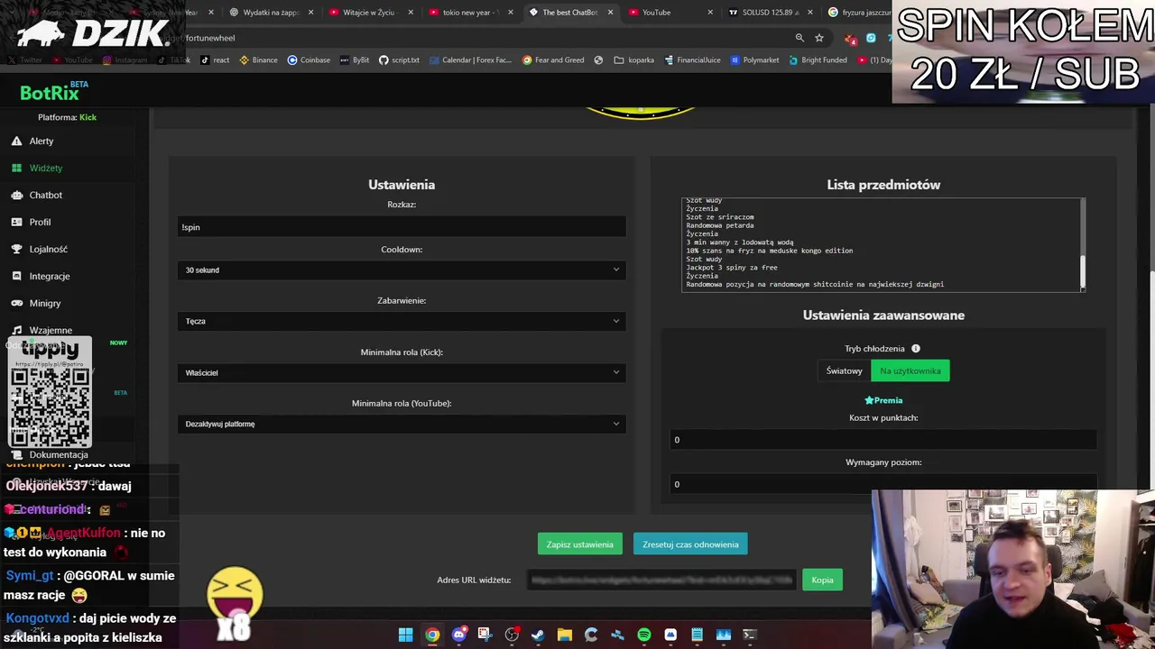Image resolution: width=1155 pixels, height=649 pixels.
Task: Click the Premia star icon
Action: [x=869, y=400]
